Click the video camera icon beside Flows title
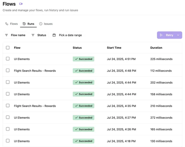The width and height of the screenshot is (185, 147). coord(21,4)
